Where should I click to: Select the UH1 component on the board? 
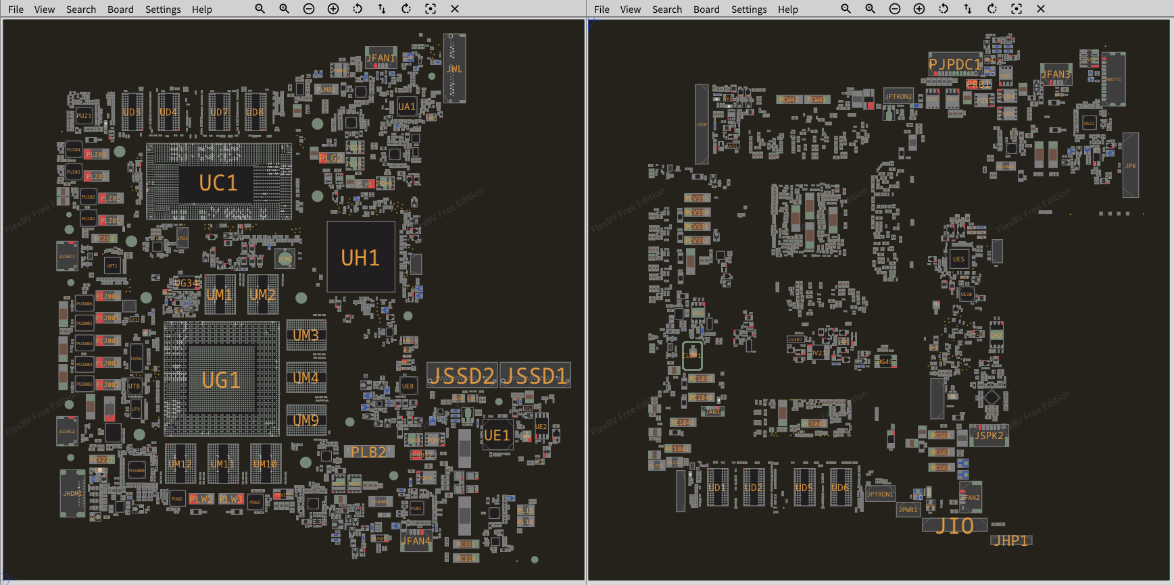coord(361,257)
